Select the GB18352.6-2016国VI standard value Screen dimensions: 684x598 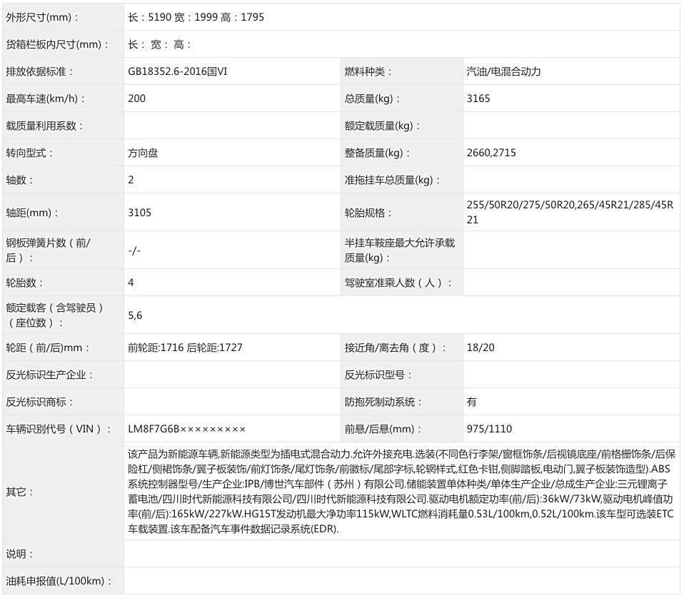(178, 71)
